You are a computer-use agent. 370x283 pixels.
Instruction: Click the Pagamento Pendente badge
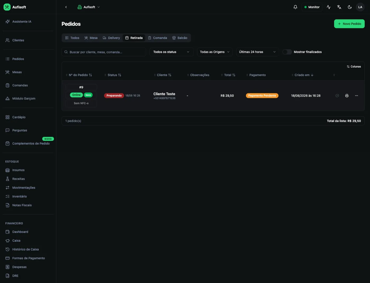262,96
